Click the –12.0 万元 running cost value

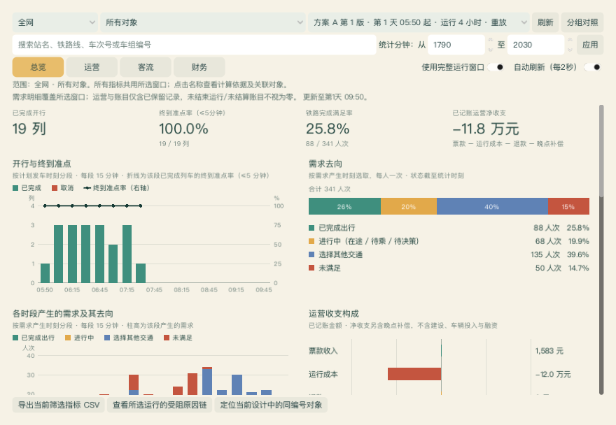point(553,375)
